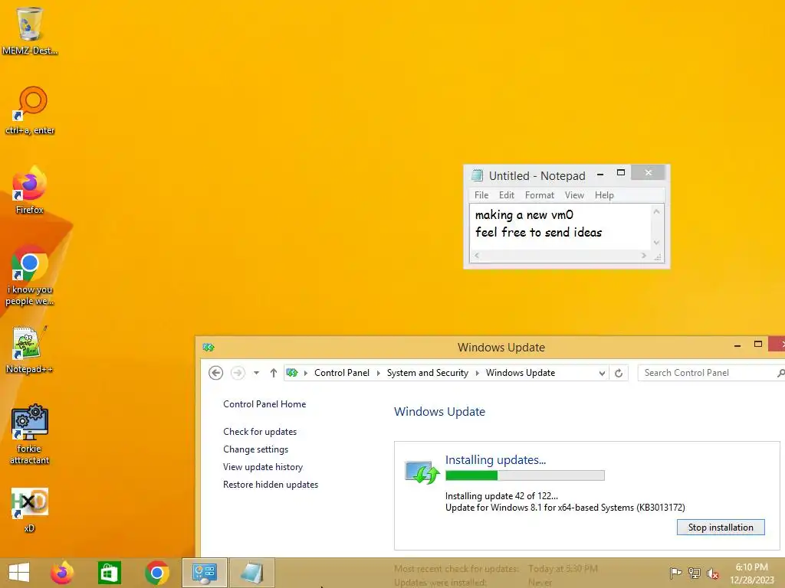
Task: Click in the Notepad text area
Action: (x=560, y=227)
